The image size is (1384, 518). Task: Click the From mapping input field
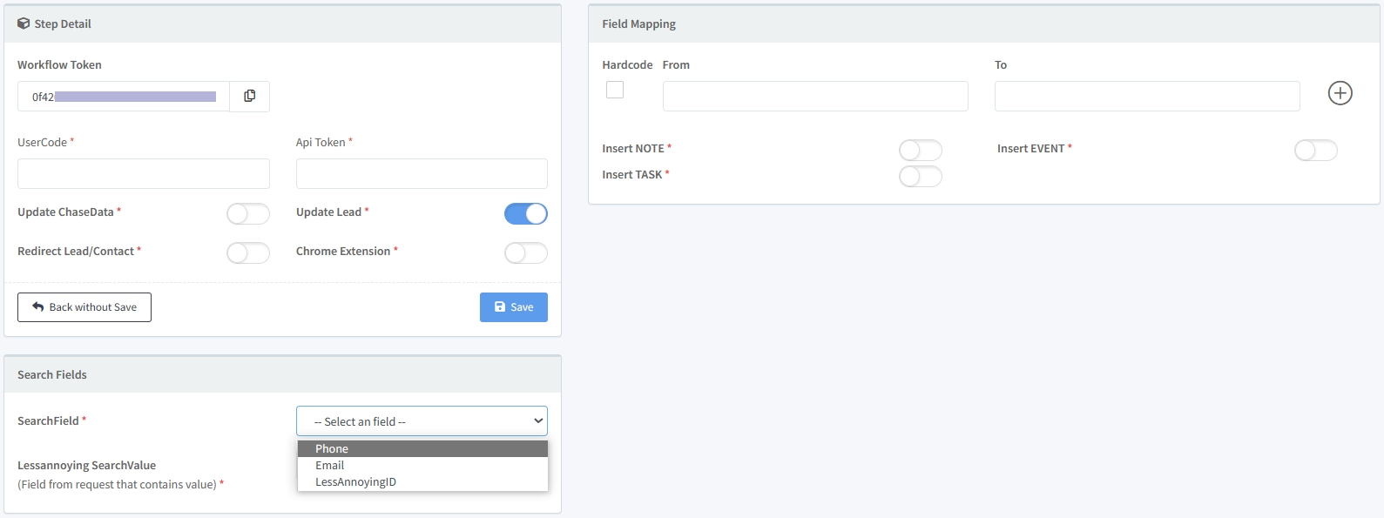[815, 97]
